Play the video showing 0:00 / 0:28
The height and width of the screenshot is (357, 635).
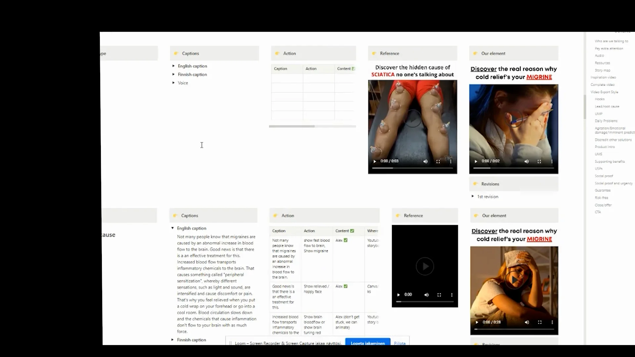coord(477,322)
